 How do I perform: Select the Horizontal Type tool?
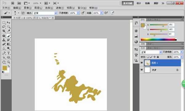click(9, 53)
